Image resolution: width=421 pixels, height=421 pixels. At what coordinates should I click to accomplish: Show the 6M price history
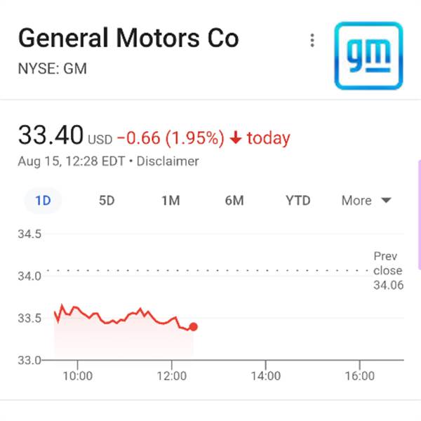click(234, 201)
